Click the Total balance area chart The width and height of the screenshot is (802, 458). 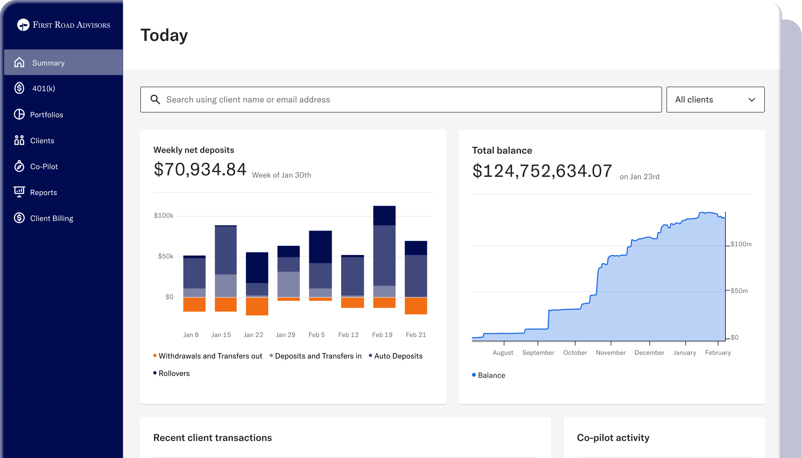[598, 277]
